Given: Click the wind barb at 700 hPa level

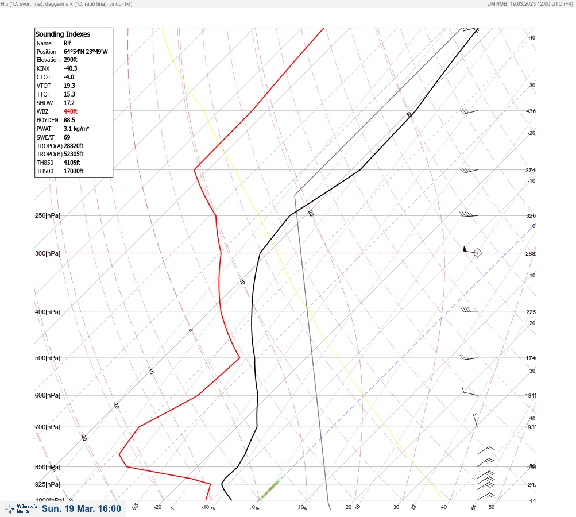Looking at the screenshot, I should tap(476, 420).
